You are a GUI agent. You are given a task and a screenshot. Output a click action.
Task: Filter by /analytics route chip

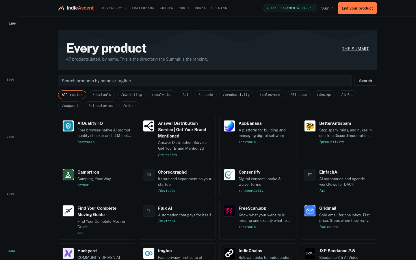(x=162, y=95)
